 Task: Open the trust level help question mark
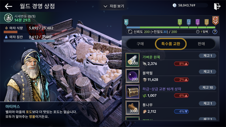click(215, 32)
